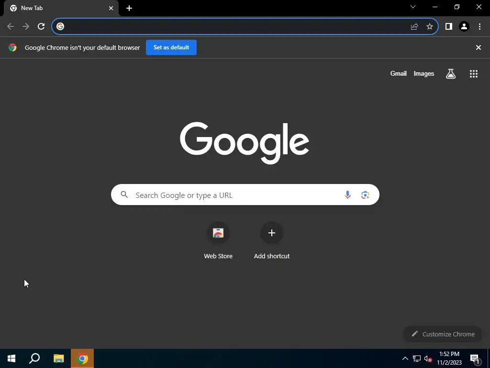Screen dimensions: 490x368
Task: Open the Gmail link
Action: click(399, 73)
